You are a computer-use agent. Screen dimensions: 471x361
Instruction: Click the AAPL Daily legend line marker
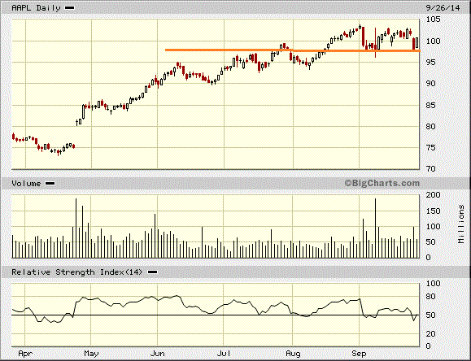(x=70, y=8)
